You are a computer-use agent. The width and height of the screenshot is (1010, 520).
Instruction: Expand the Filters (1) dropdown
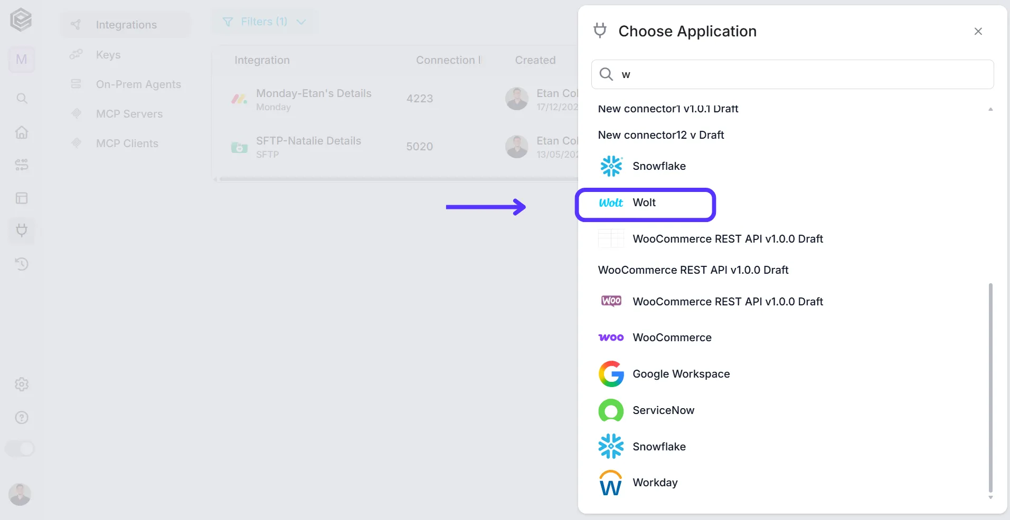265,22
